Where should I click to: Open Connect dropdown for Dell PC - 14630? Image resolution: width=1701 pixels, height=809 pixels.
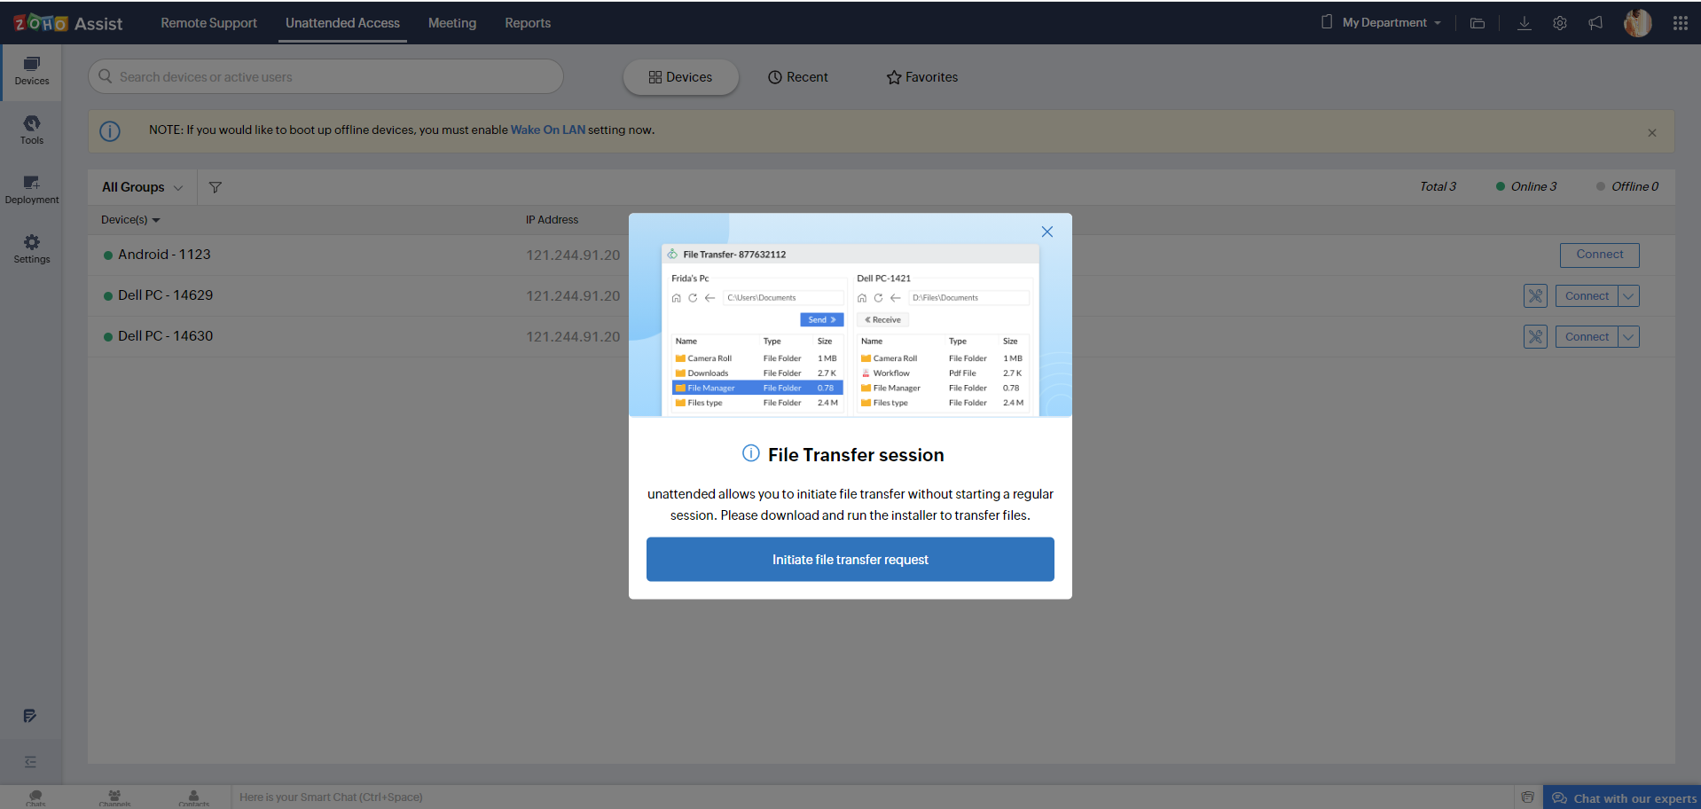point(1628,336)
